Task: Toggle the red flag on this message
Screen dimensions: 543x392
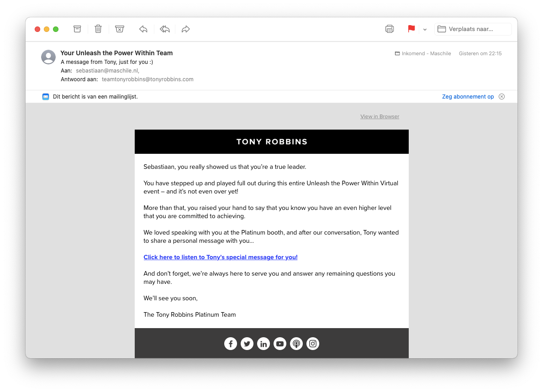Action: pyautogui.click(x=411, y=29)
